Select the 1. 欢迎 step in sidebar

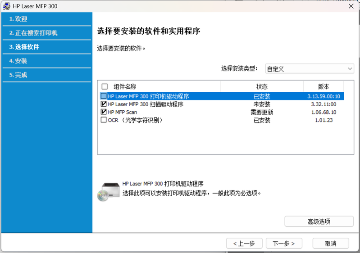click(18, 19)
